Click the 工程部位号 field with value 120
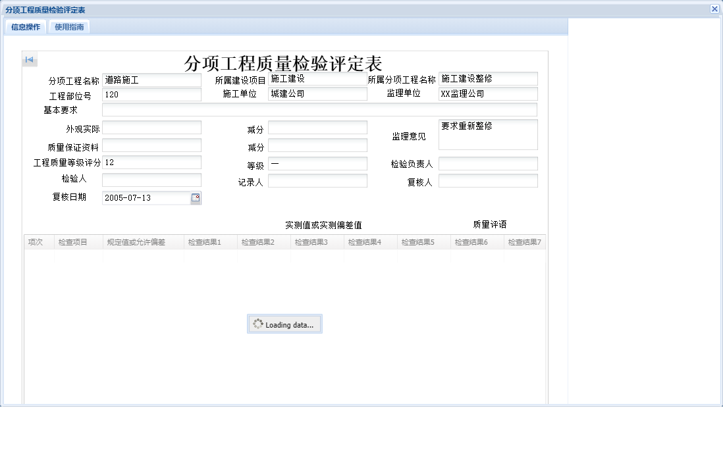This screenshot has height=452, width=723. point(151,94)
